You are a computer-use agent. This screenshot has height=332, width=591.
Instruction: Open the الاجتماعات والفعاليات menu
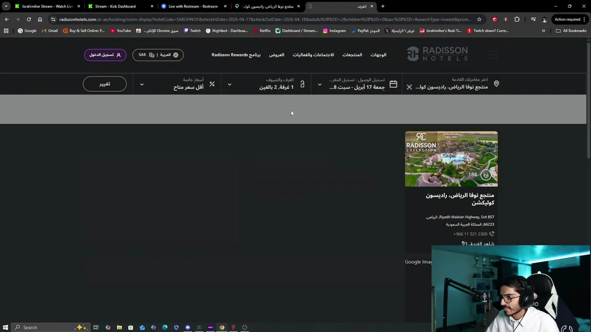click(x=313, y=55)
